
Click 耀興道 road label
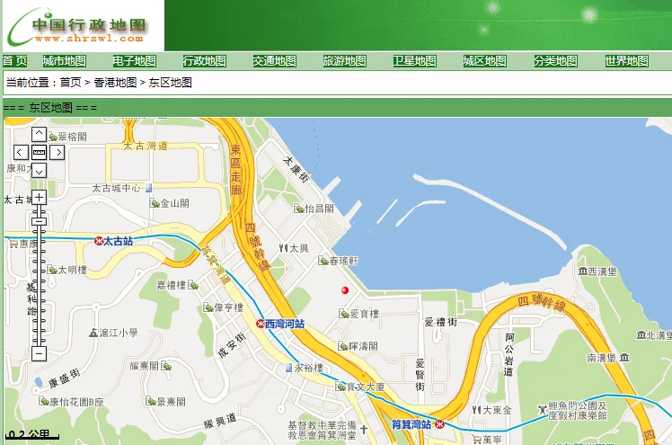(220, 421)
